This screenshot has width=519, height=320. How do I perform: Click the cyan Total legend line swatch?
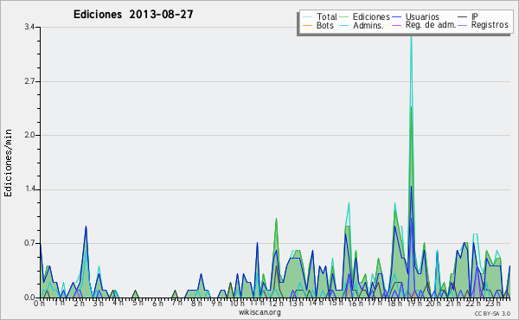[x=307, y=16]
